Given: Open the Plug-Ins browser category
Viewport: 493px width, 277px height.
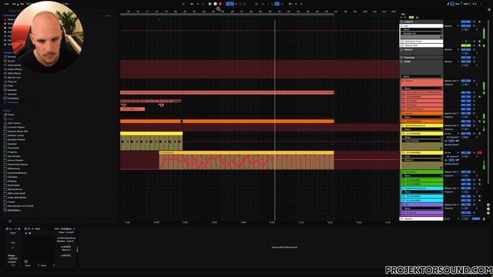Looking at the screenshot, I should click(x=12, y=82).
